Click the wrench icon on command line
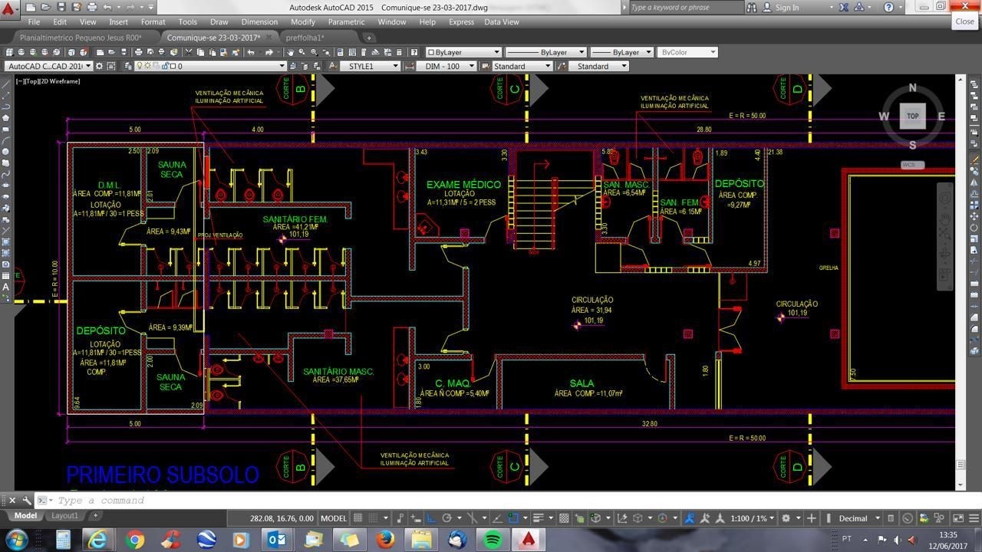 coord(27,500)
